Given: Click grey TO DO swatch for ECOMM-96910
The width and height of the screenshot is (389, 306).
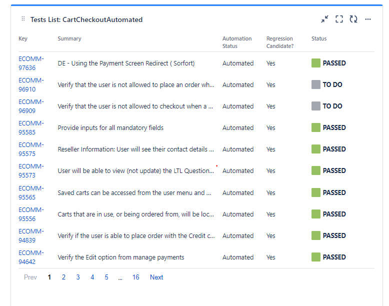Looking at the screenshot, I should coord(316,84).
